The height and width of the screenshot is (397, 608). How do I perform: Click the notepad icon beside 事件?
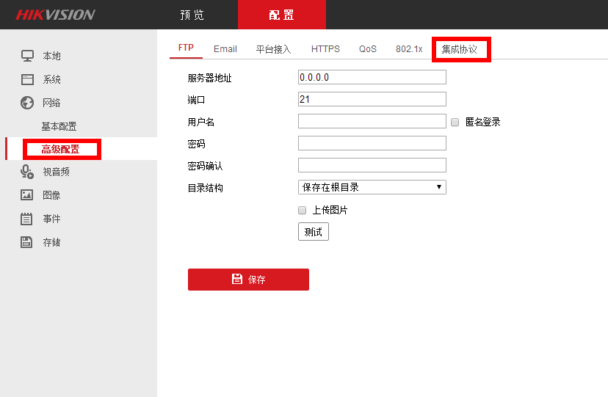click(x=27, y=219)
